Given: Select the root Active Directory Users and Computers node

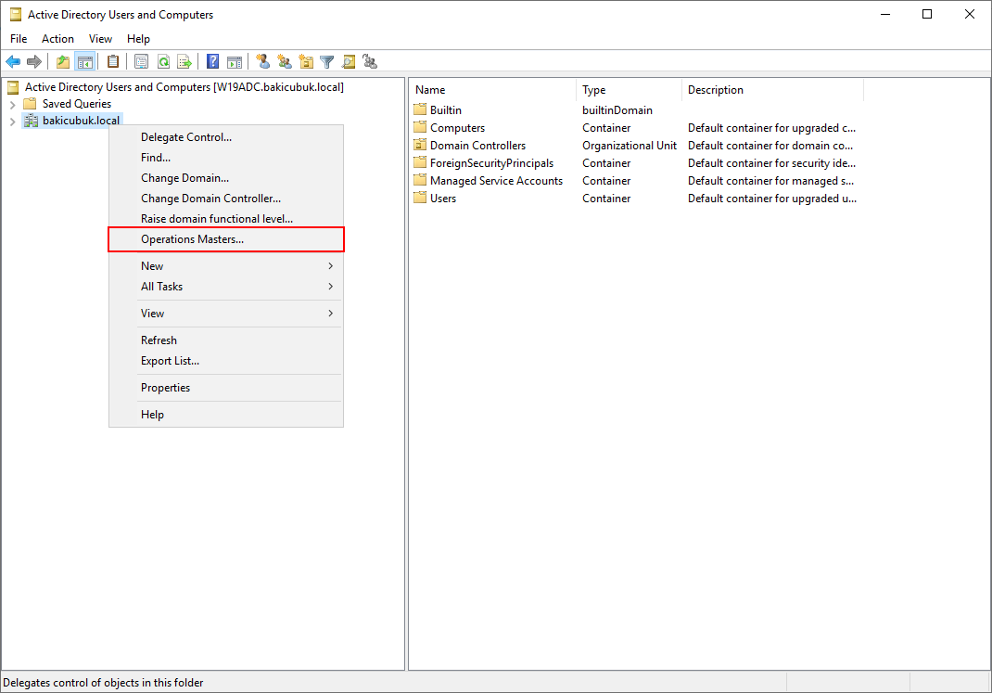Looking at the screenshot, I should [184, 86].
